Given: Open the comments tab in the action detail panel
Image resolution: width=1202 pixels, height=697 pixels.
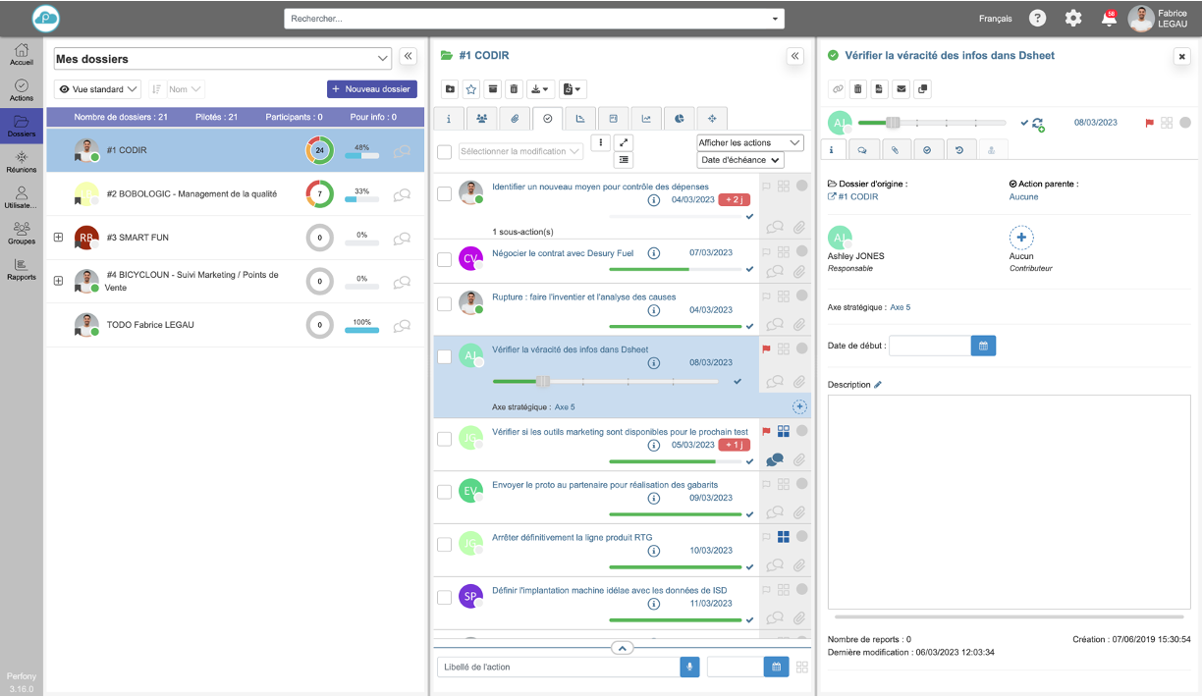Looking at the screenshot, I should pyautogui.click(x=863, y=149).
